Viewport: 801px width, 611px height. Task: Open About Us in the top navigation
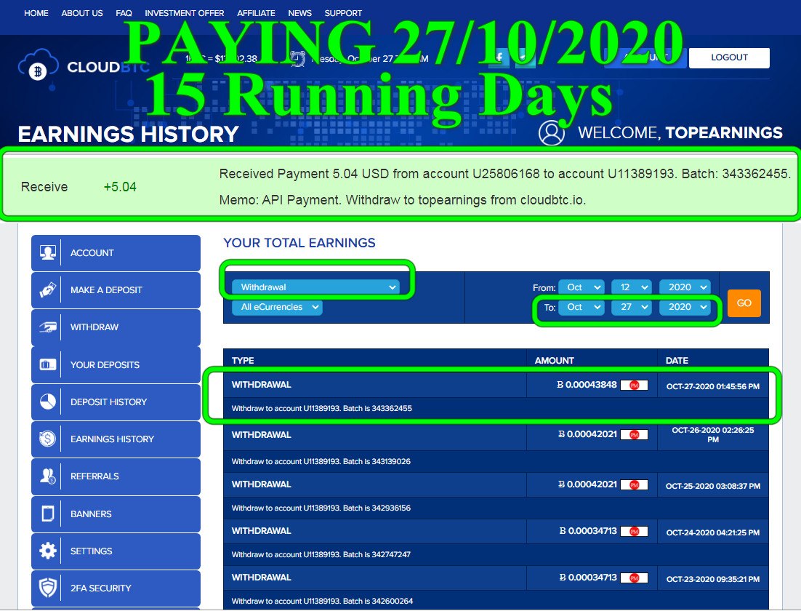81,13
